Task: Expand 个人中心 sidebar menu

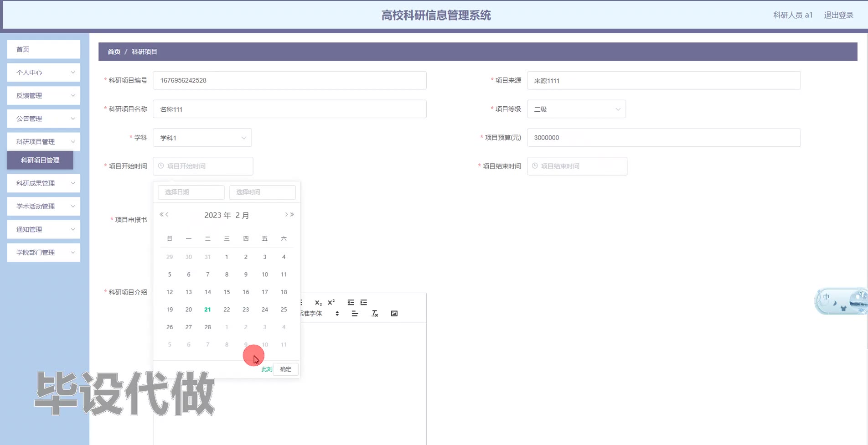Action: point(44,72)
